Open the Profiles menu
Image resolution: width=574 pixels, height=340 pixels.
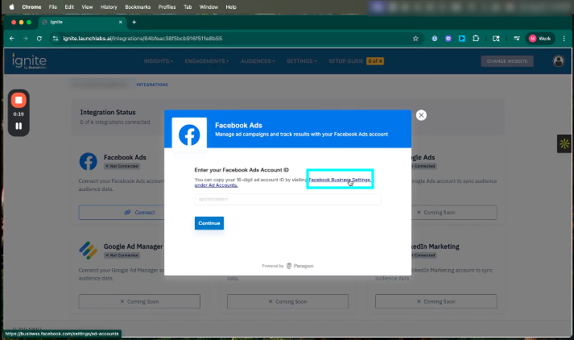[167, 7]
